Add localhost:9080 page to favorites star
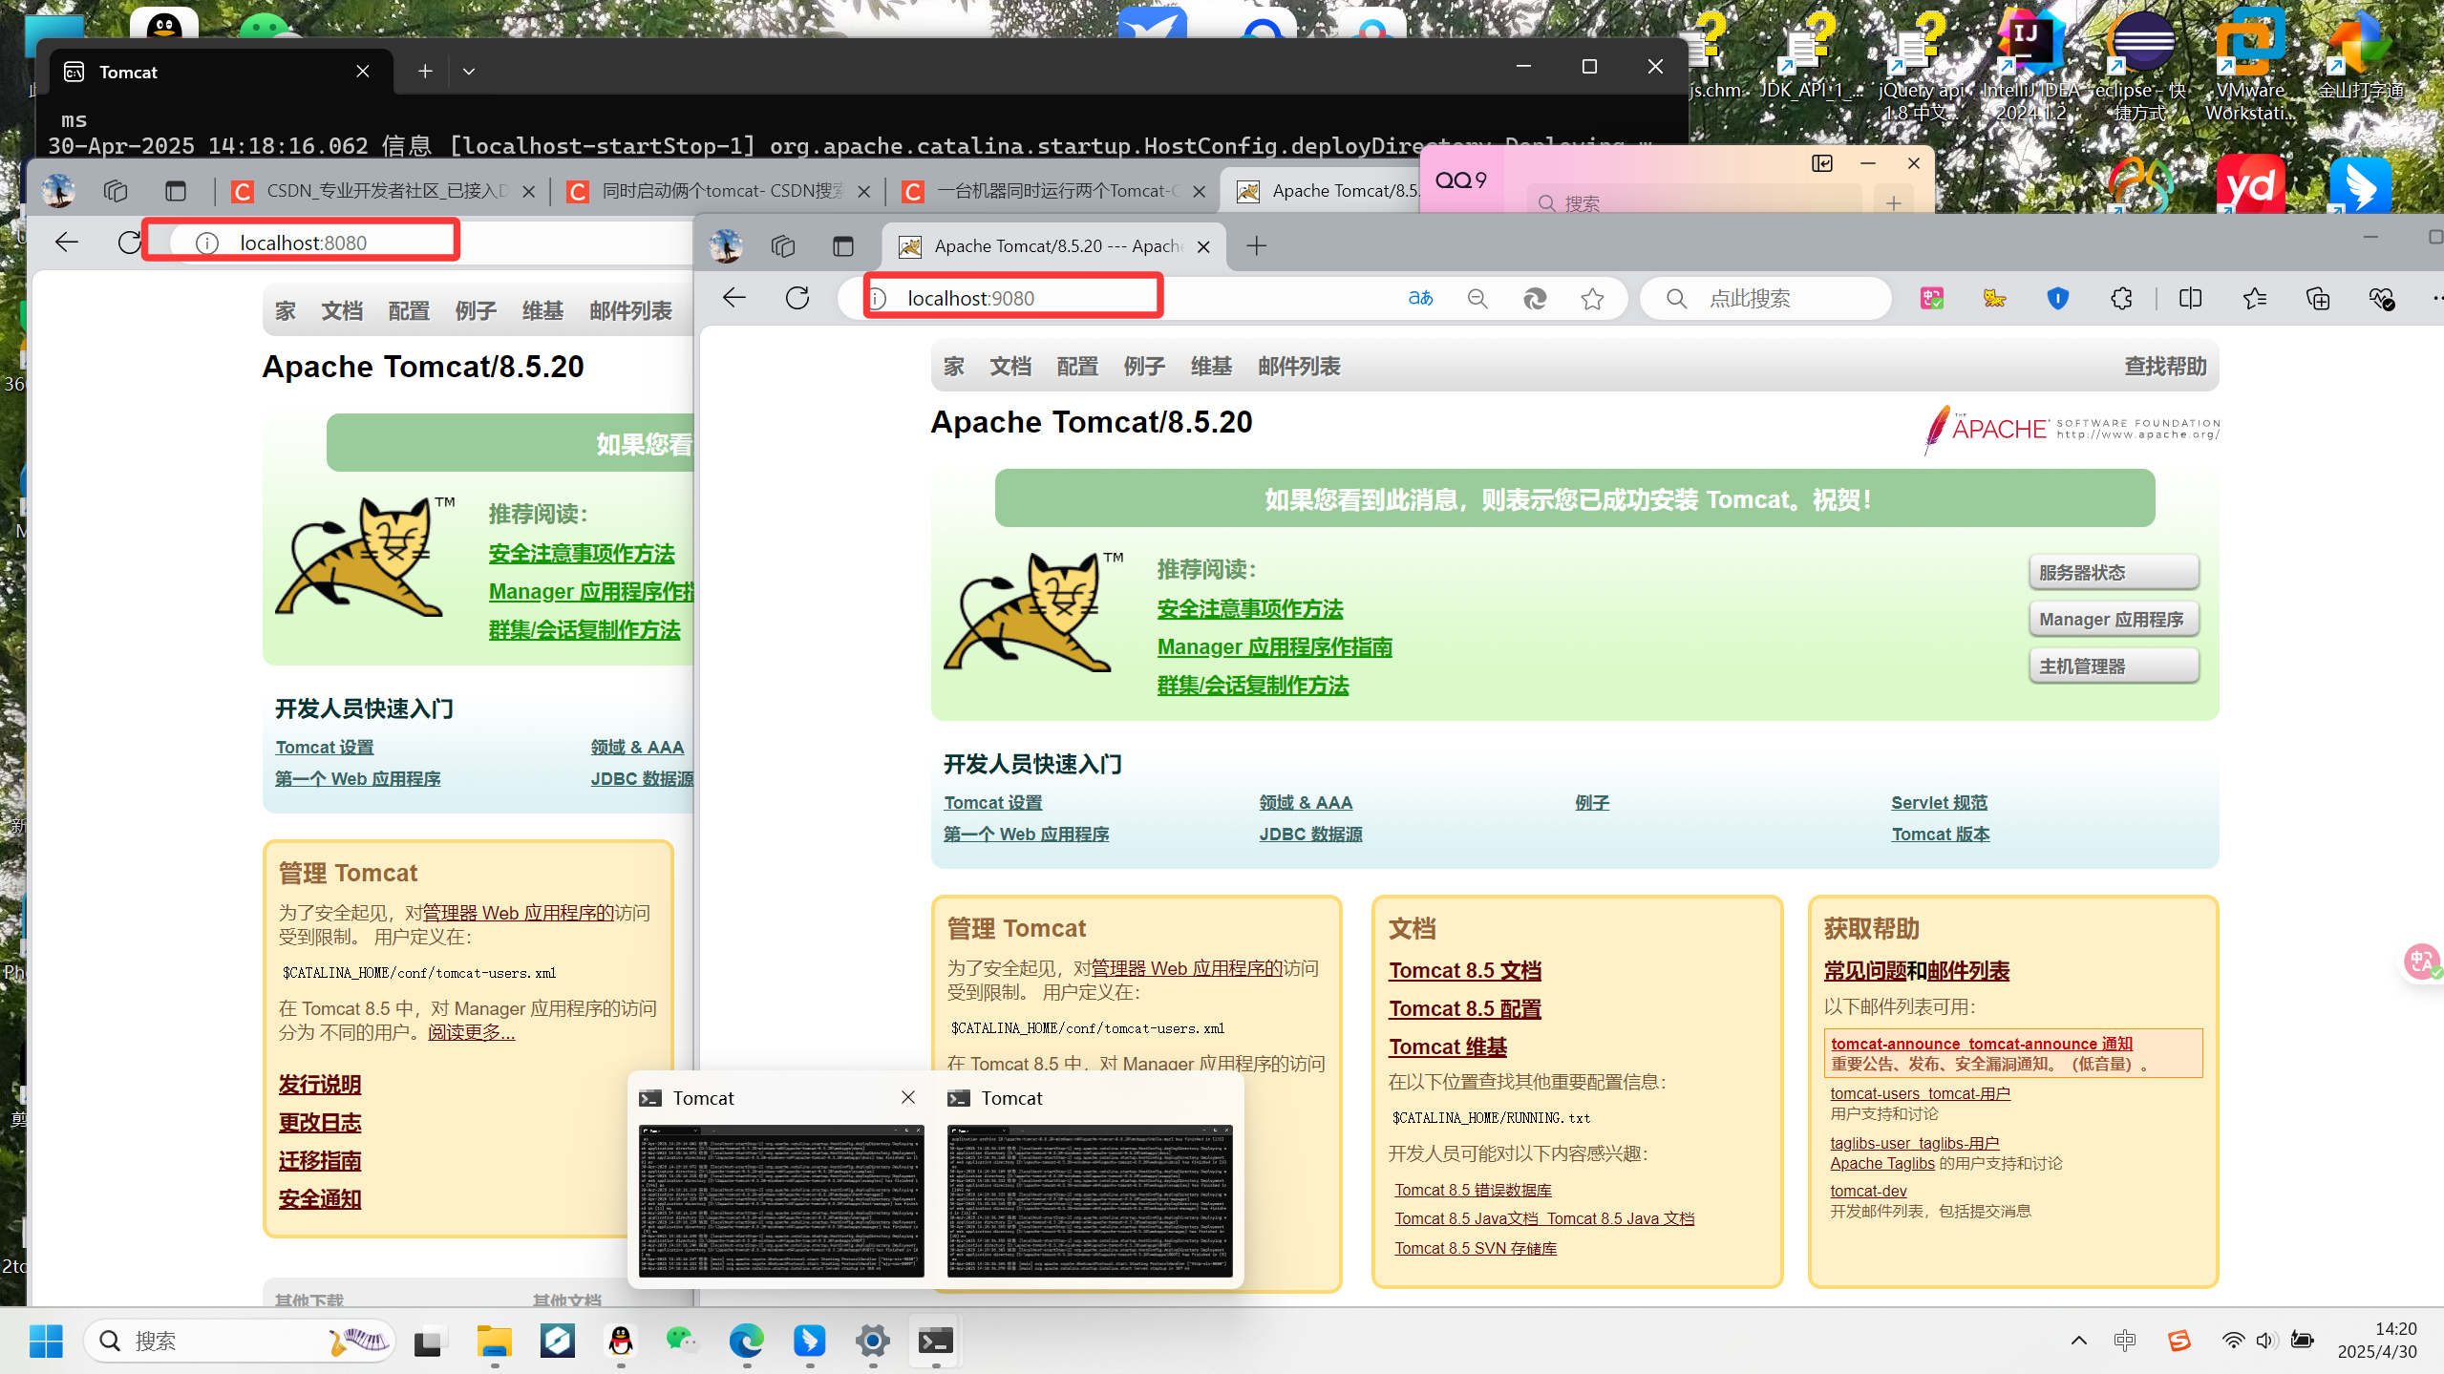The height and width of the screenshot is (1374, 2444). click(x=1592, y=299)
